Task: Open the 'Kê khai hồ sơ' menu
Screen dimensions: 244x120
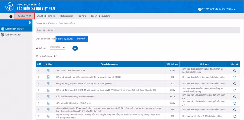Action: (25, 16)
